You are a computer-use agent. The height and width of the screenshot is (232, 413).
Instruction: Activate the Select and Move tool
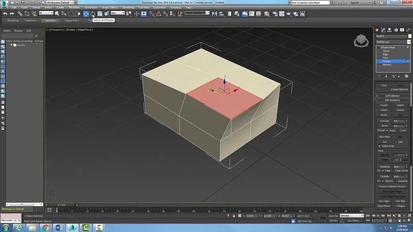(x=86, y=14)
